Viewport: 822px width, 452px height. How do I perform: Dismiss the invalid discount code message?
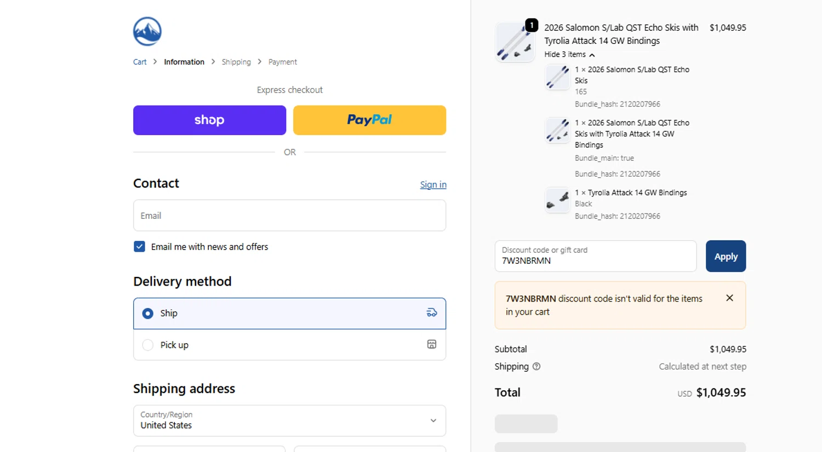729,298
